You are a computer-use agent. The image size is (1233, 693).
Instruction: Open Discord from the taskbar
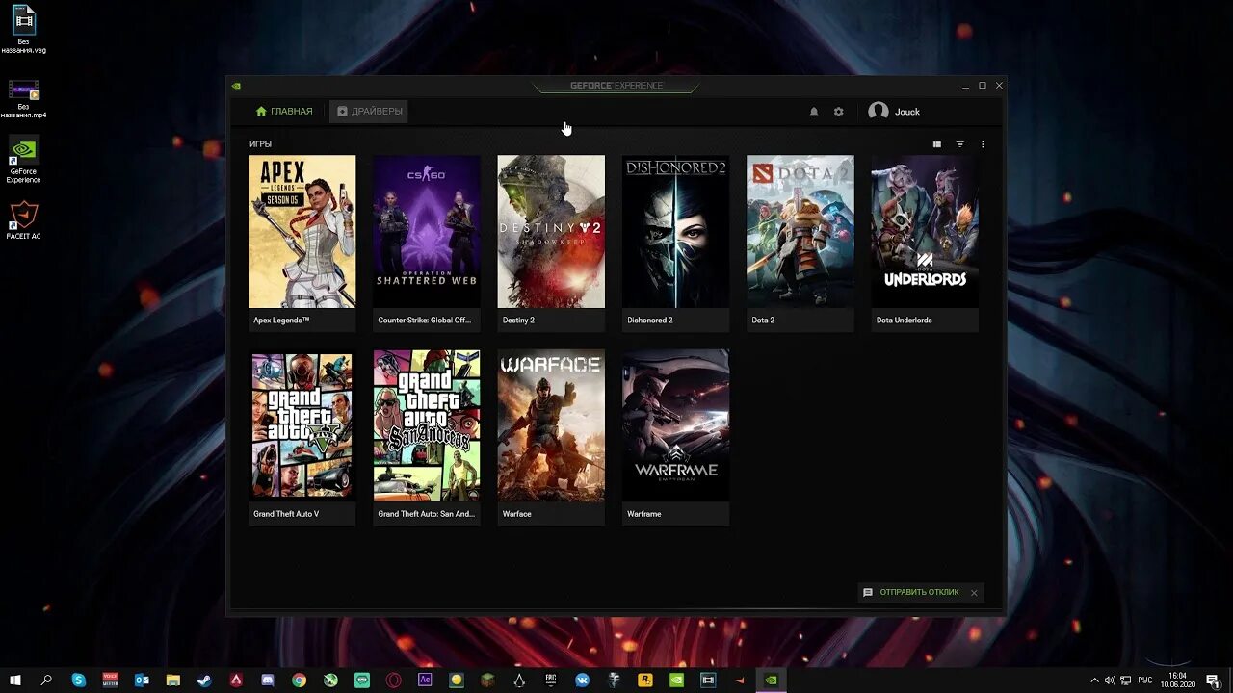[268, 680]
